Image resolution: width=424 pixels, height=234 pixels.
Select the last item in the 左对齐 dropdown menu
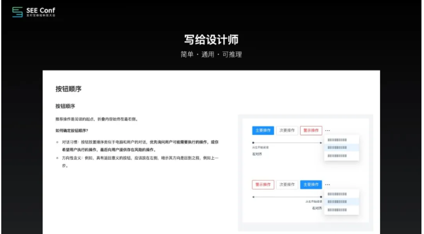341,156
